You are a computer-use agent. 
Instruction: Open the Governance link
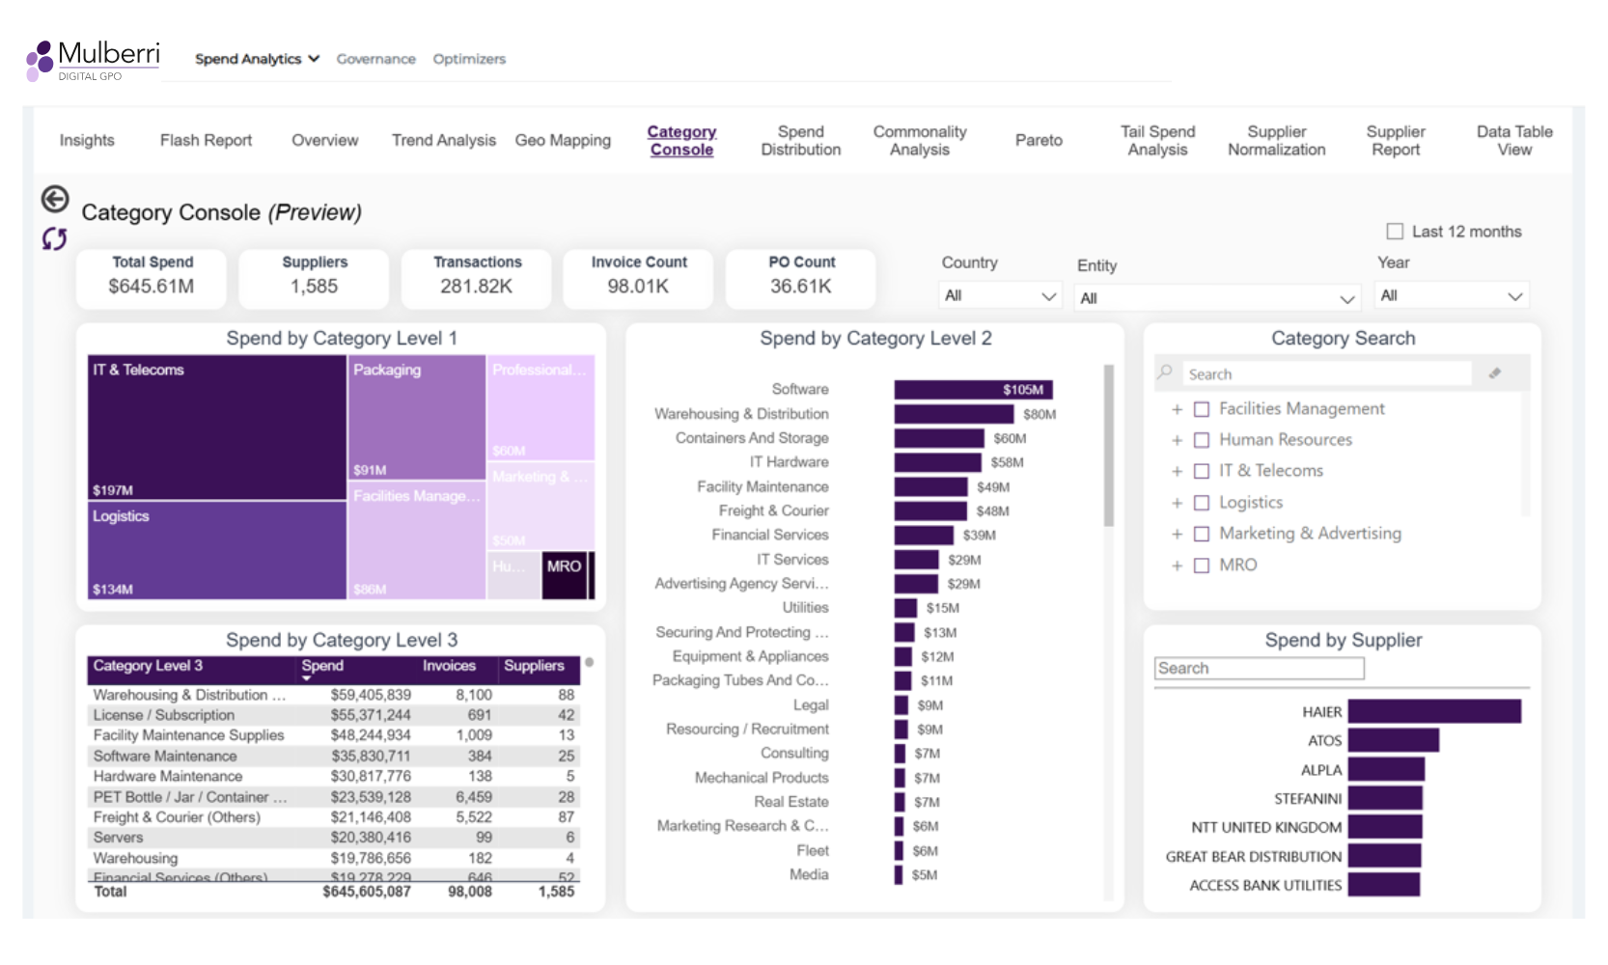[375, 59]
